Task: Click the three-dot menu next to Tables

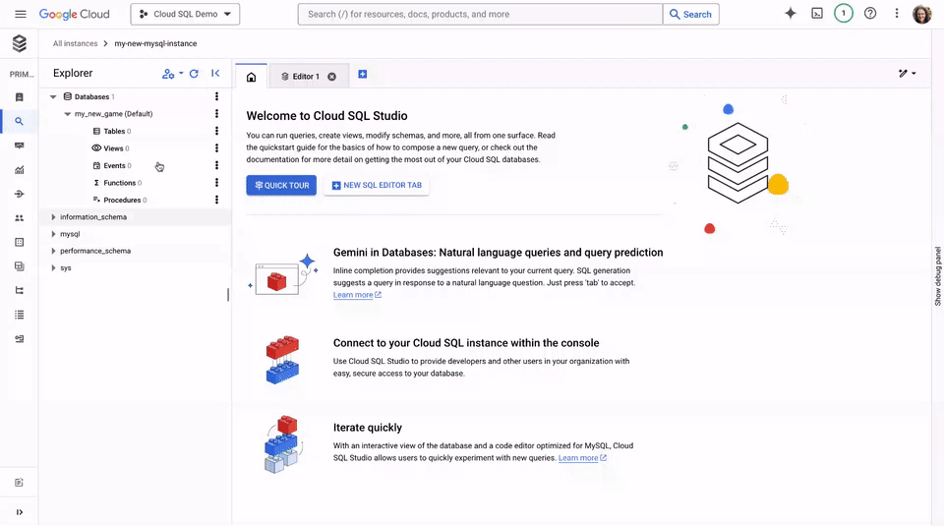Action: pyautogui.click(x=216, y=131)
